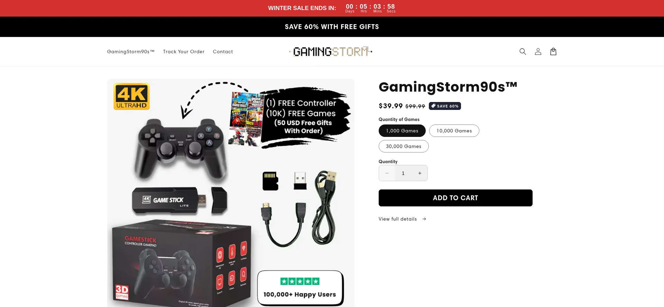Open the Track Your Order page
The width and height of the screenshot is (664, 307).
pyautogui.click(x=184, y=52)
